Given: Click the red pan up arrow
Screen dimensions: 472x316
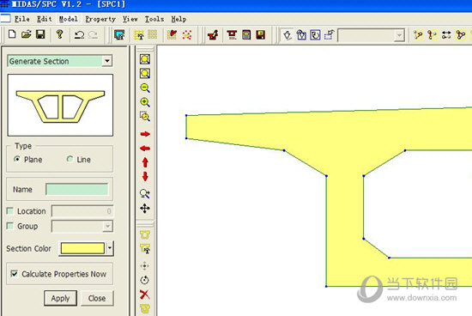Looking at the screenshot, I should pos(145,162).
